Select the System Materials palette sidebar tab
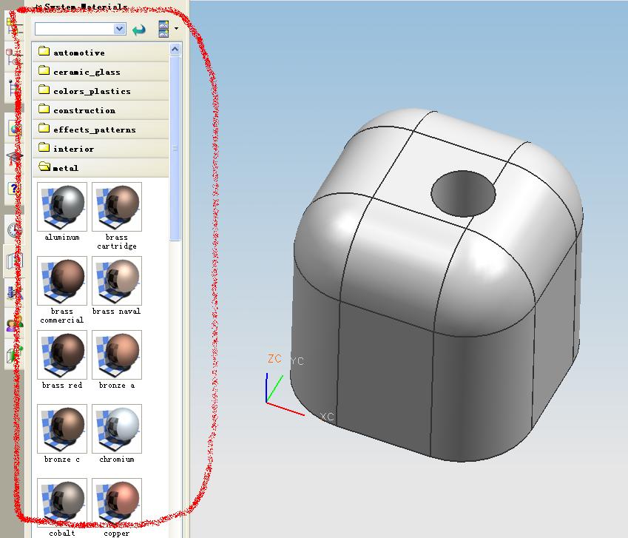The image size is (628, 538). tap(14, 260)
